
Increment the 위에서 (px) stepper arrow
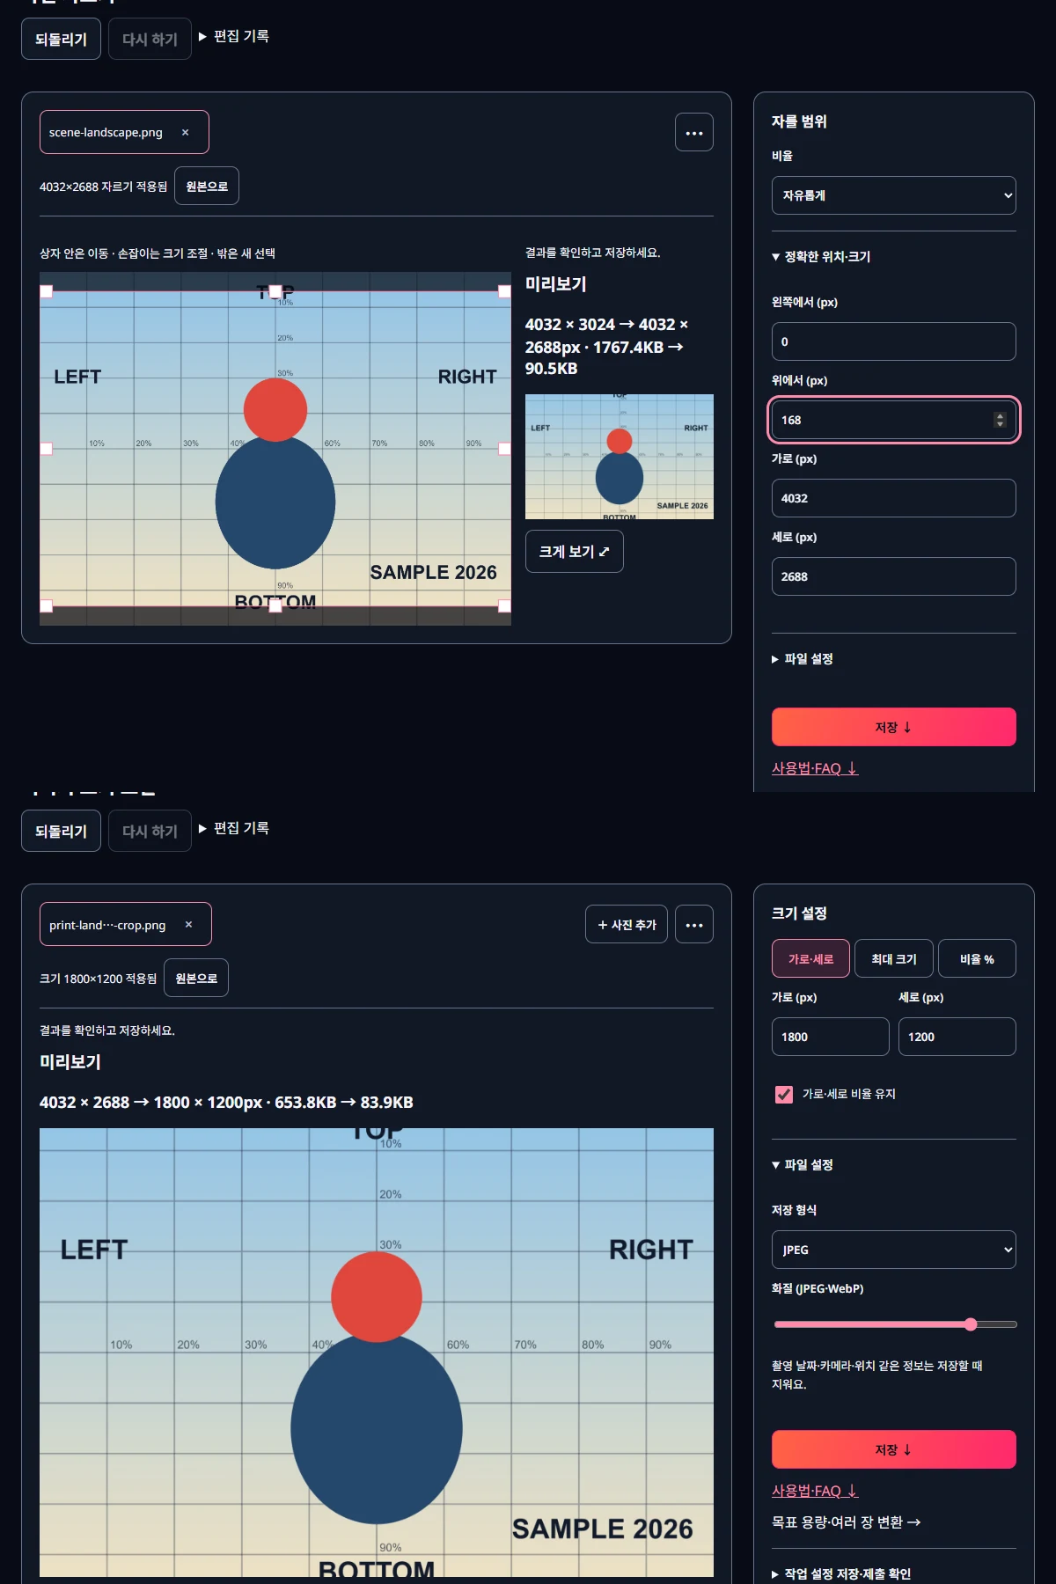point(1000,416)
